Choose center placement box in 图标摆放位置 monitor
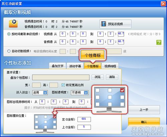Screen dimensions: 167x137 pos(45,122)
